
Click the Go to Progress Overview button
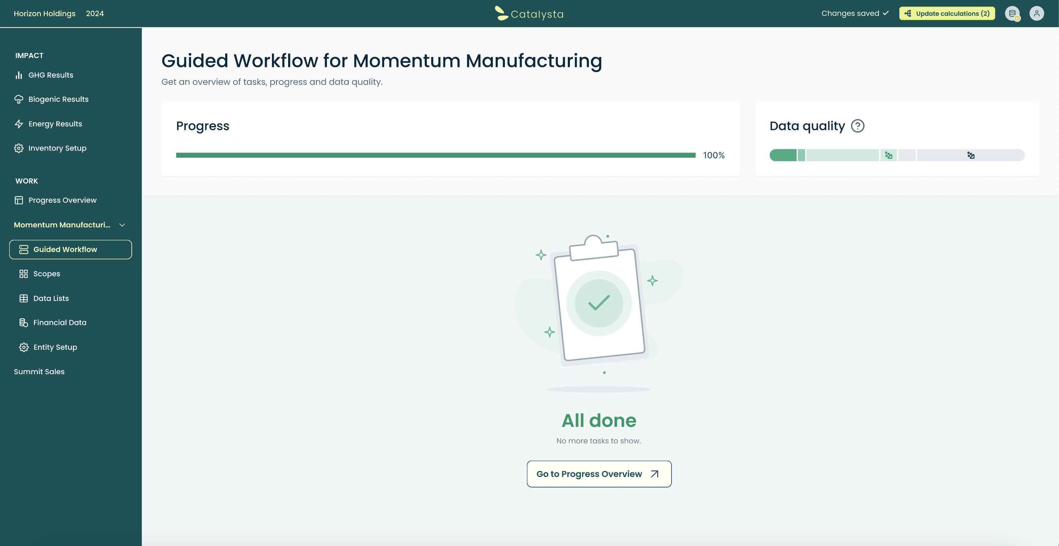tap(599, 474)
